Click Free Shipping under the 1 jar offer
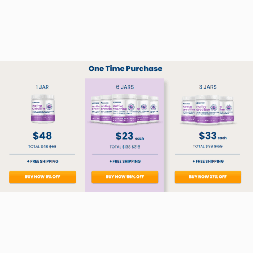This screenshot has height=253, width=253. (x=43, y=161)
